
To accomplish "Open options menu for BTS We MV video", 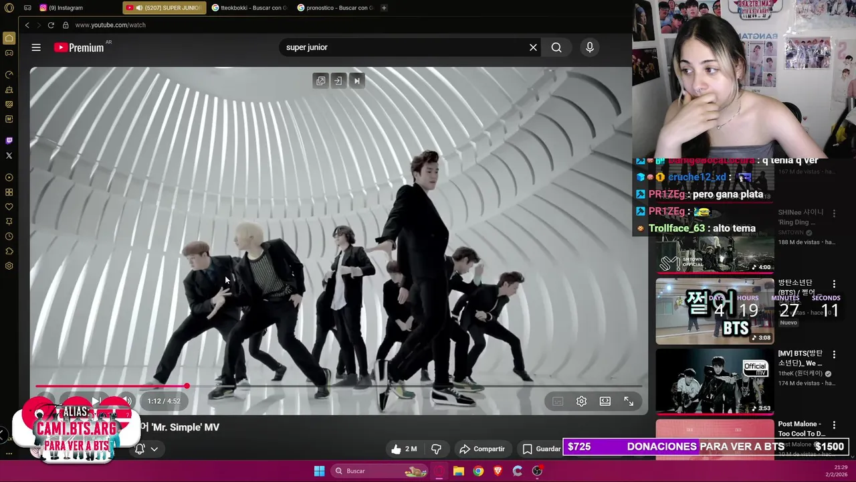I will tap(834, 354).
